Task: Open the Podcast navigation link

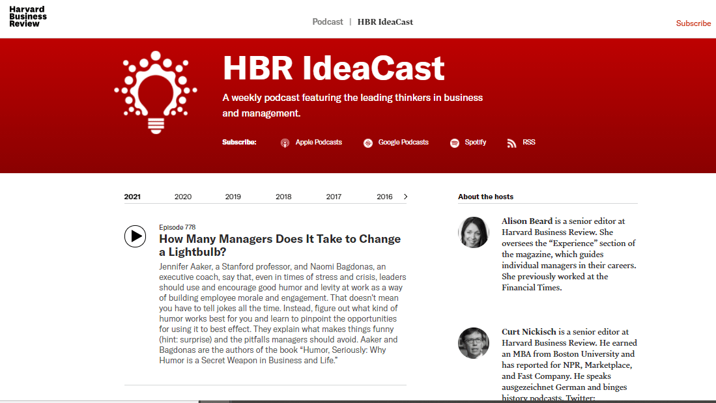Action: [328, 21]
